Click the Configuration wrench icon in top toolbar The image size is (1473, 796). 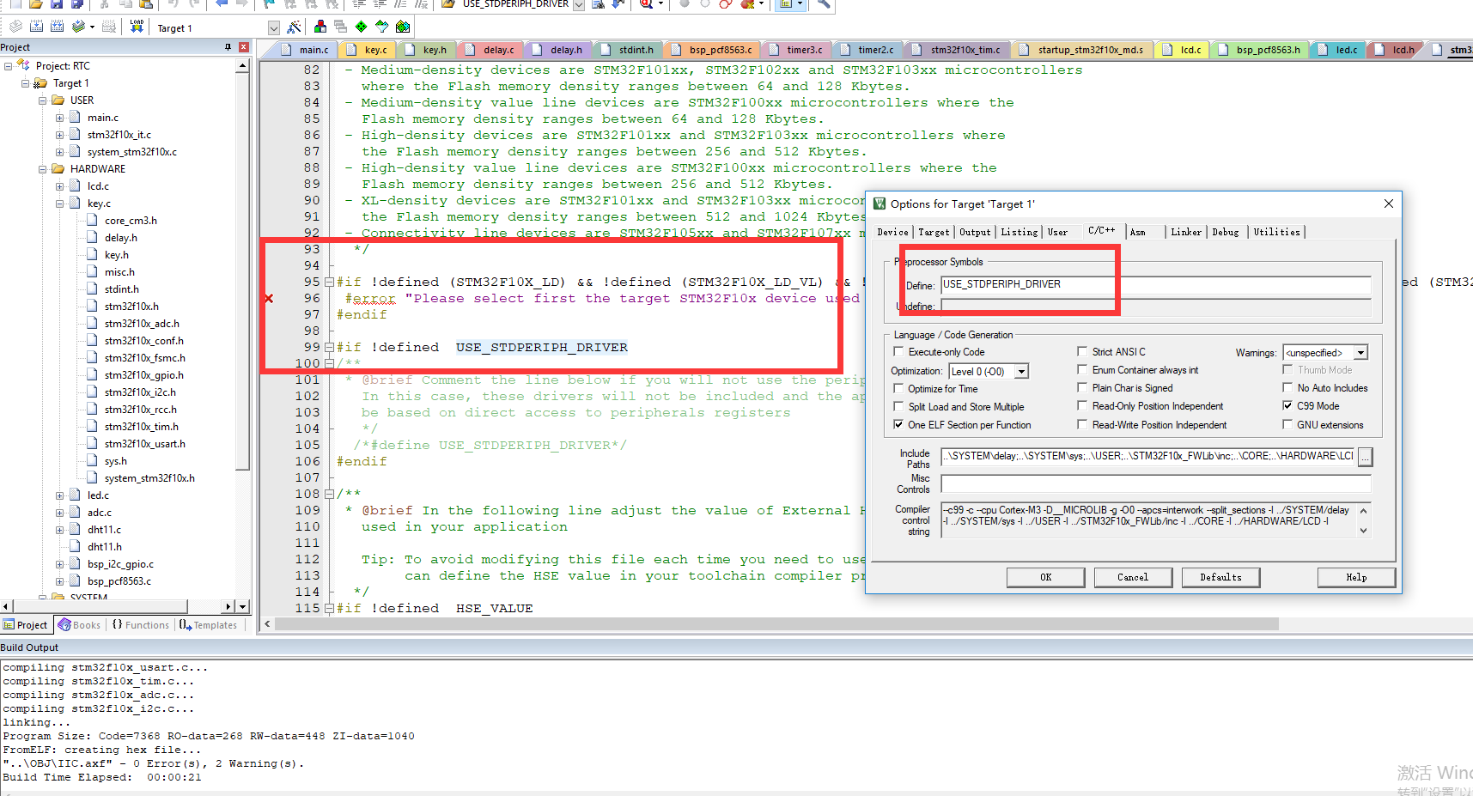click(x=824, y=3)
